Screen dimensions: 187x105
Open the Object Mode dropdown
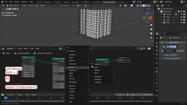click(14, 6)
